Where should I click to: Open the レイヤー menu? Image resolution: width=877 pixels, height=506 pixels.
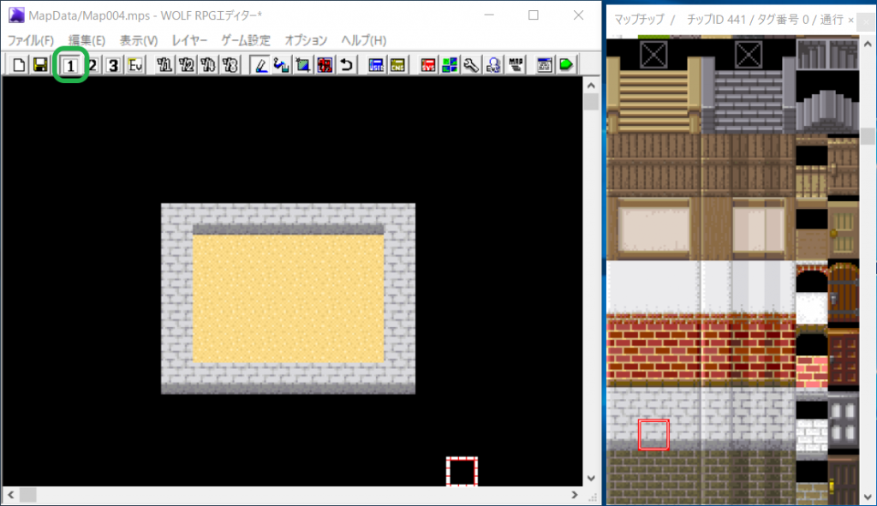point(189,40)
